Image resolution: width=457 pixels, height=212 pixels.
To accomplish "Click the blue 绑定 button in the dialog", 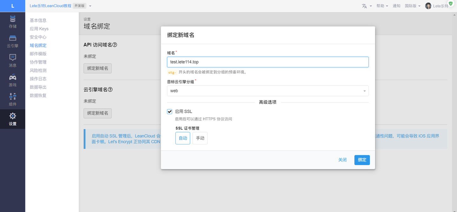I will click(x=362, y=160).
